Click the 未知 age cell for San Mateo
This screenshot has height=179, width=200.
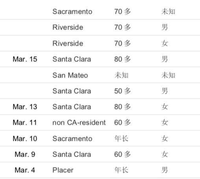click(x=121, y=76)
